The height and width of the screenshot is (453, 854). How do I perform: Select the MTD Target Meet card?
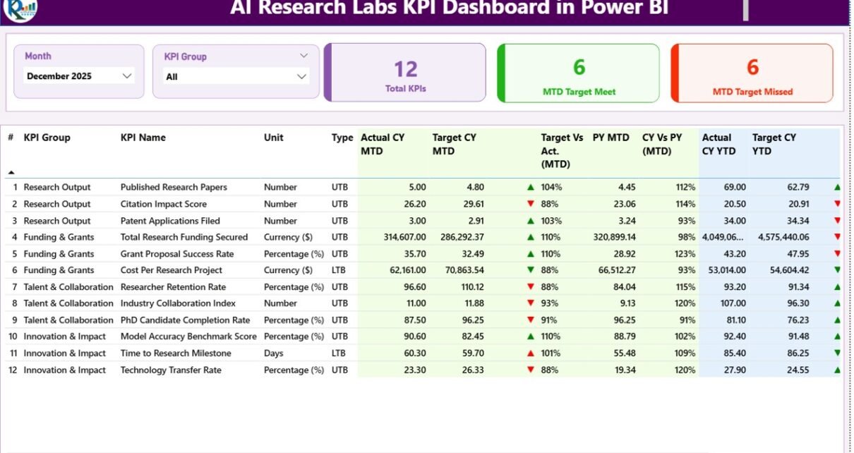coord(579,73)
